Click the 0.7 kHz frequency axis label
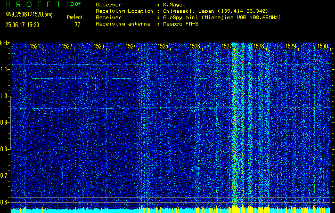Image resolution: width=335 pixels, height=213 pixels. tap(4, 176)
